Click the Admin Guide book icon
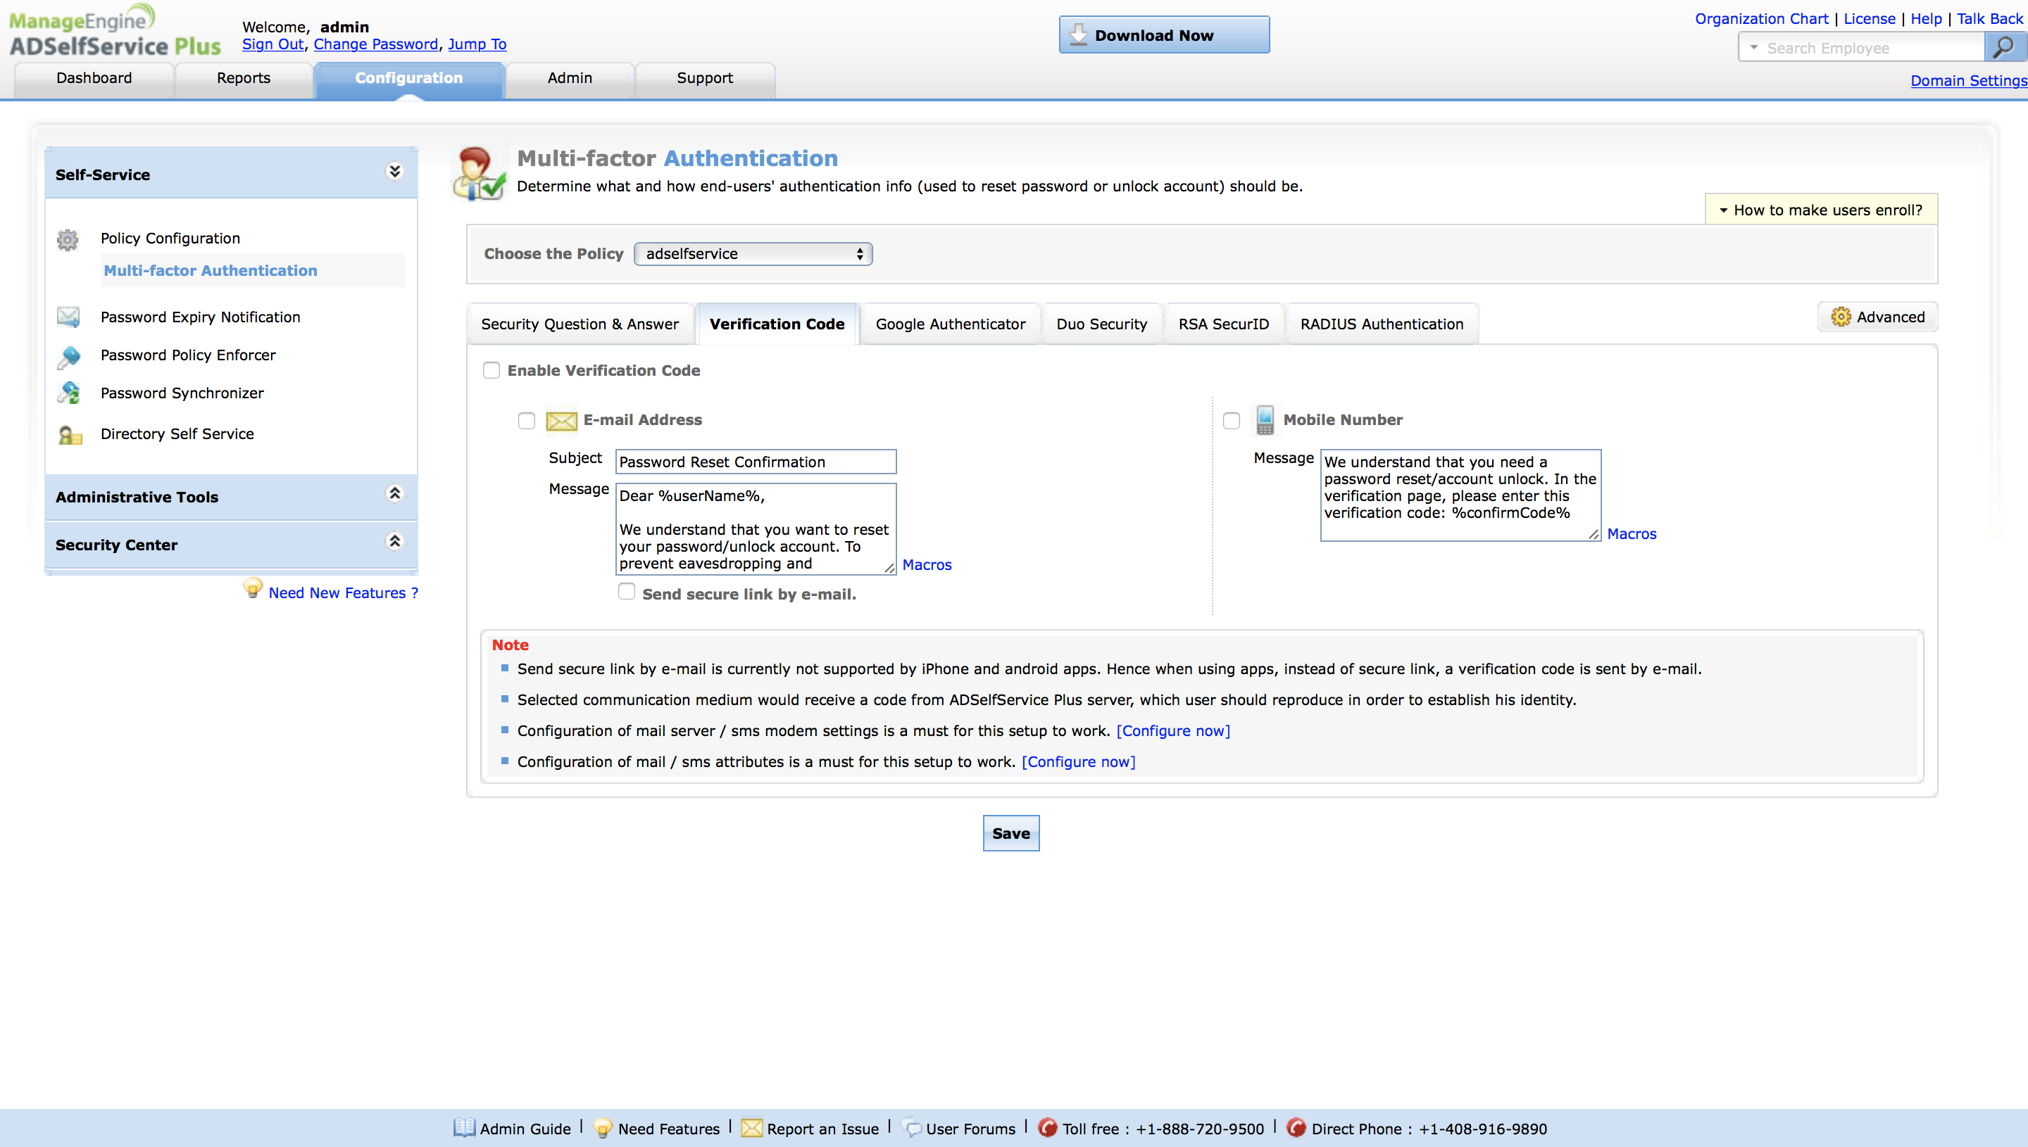The width and height of the screenshot is (2028, 1147). coord(463,1128)
